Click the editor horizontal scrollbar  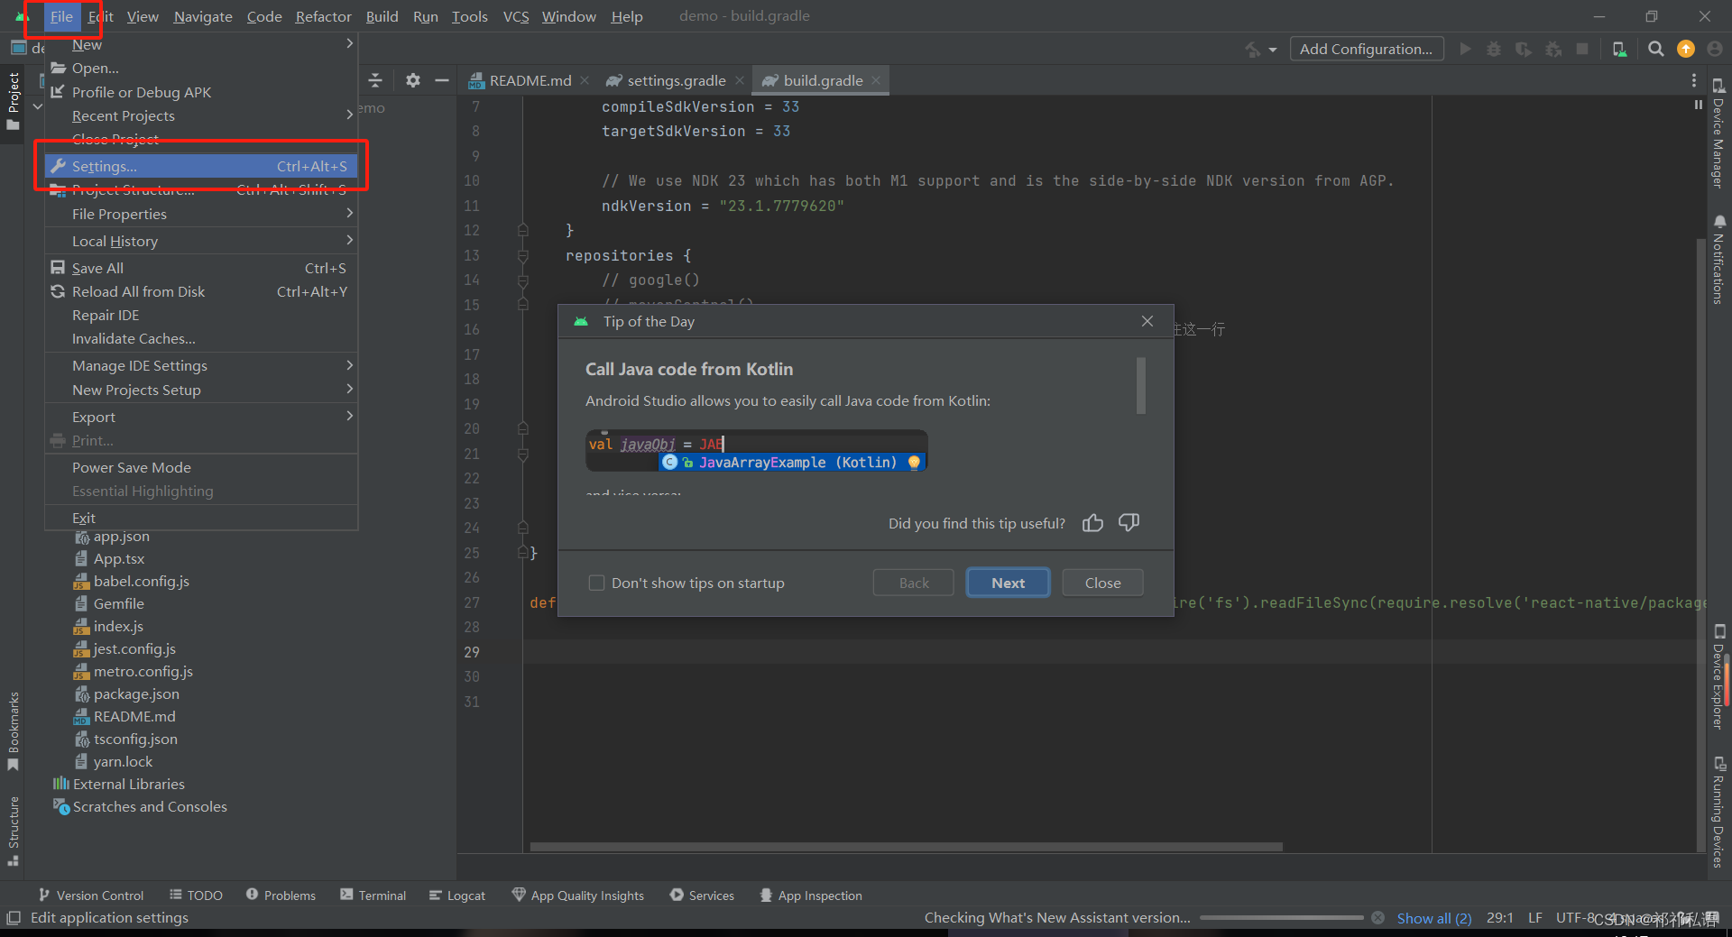pyautogui.click(x=906, y=847)
